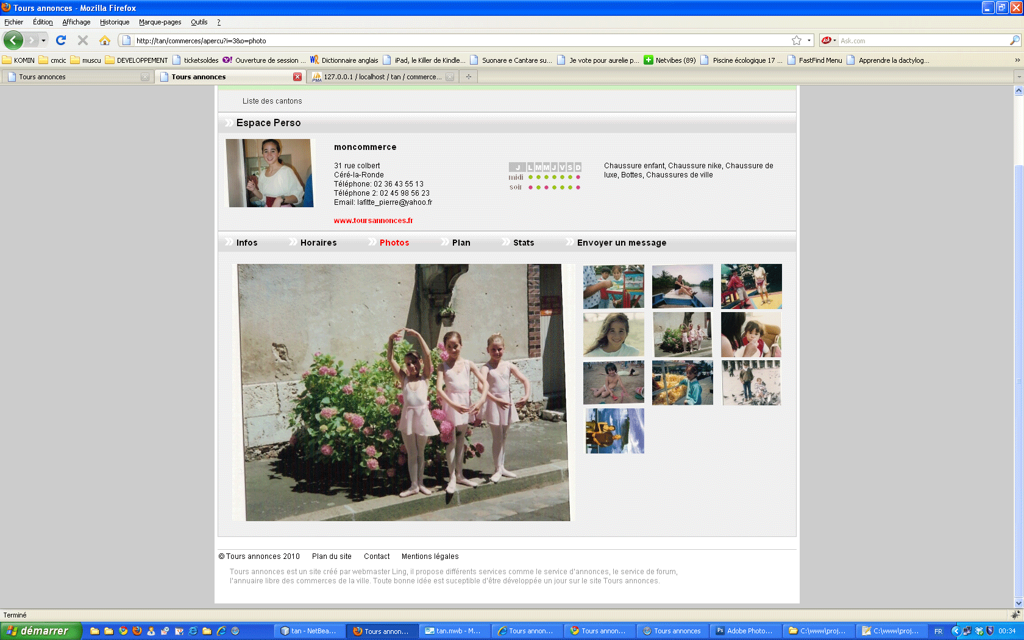Viewport: 1024px width, 640px height.
Task: Switch to the first Tours annonces tab
Action: coord(77,77)
